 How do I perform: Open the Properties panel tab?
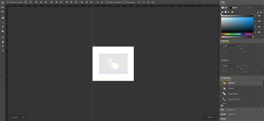[x=225, y=41]
